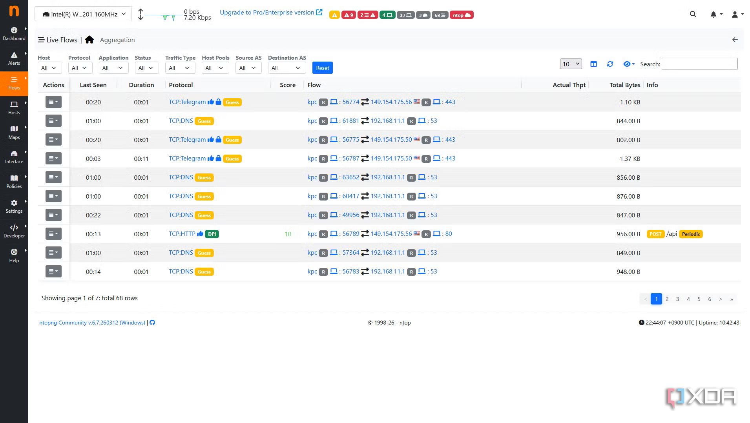
Task: Expand the Protocol filter dropdown
Action: pos(80,68)
